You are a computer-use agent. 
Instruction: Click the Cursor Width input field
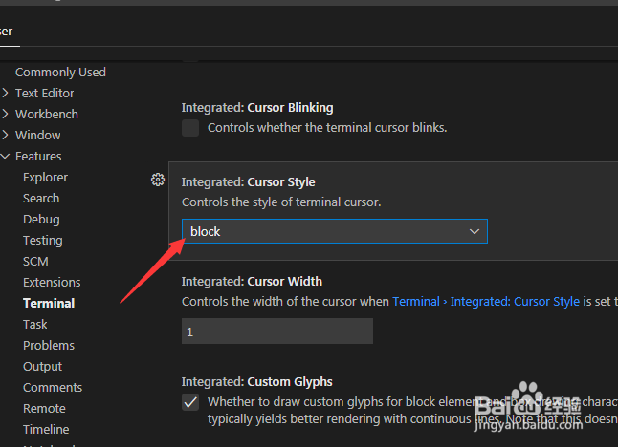(276, 331)
